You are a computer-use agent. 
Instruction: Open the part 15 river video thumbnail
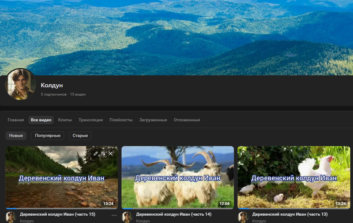tap(61, 177)
